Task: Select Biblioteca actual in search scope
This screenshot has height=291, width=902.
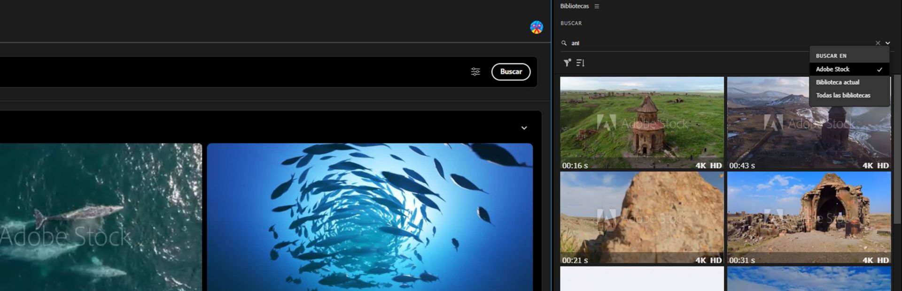Action: tap(849, 82)
